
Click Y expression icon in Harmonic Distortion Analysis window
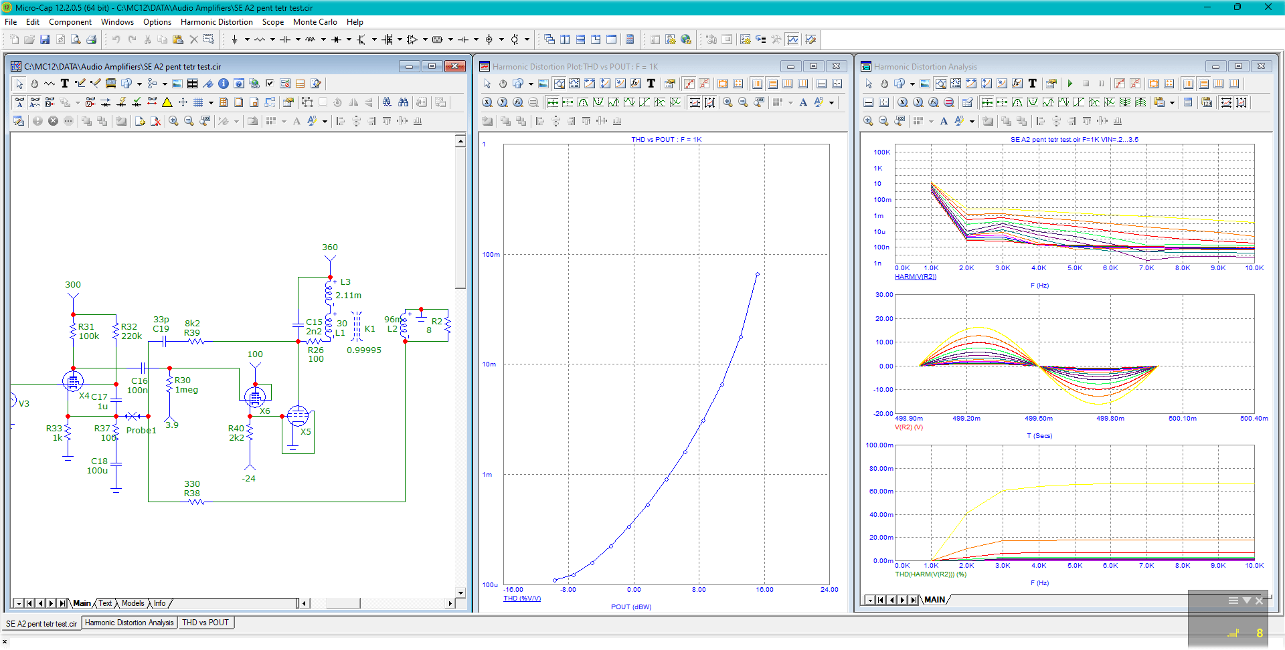click(918, 102)
